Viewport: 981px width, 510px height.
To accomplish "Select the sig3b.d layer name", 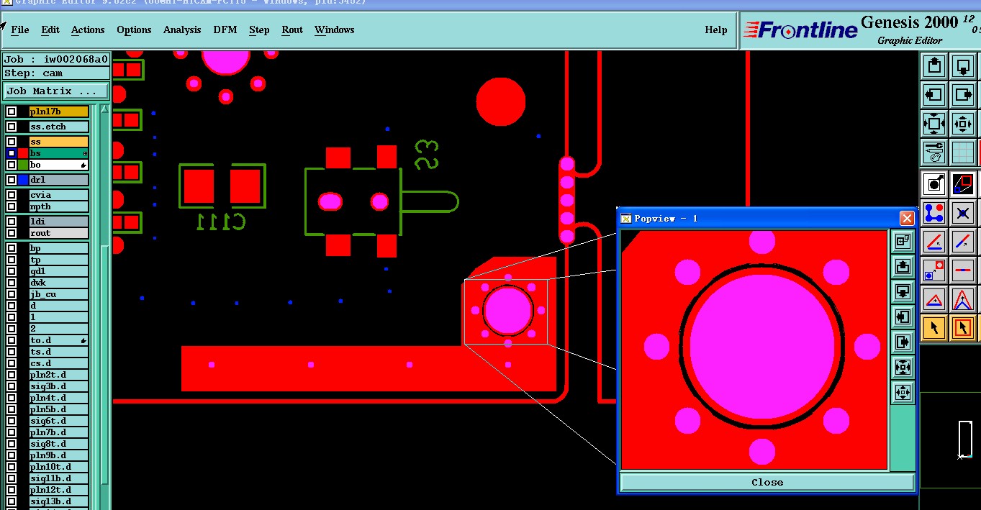I will click(x=59, y=386).
